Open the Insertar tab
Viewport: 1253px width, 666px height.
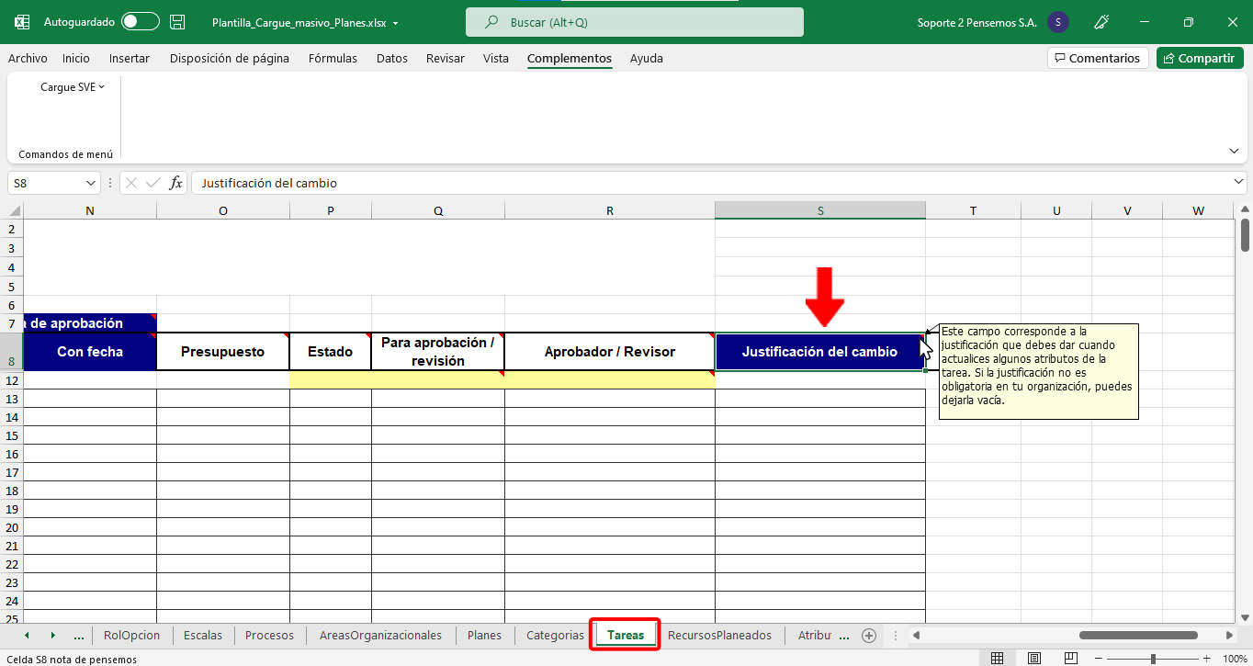130,58
